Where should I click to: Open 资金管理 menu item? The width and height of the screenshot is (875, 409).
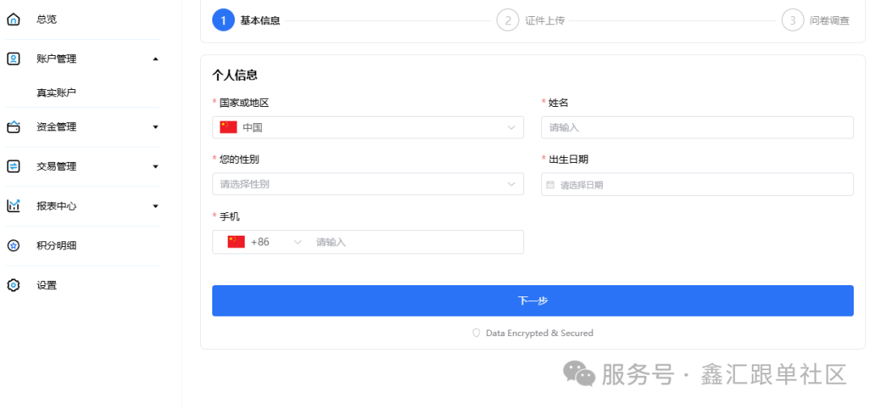click(x=57, y=127)
